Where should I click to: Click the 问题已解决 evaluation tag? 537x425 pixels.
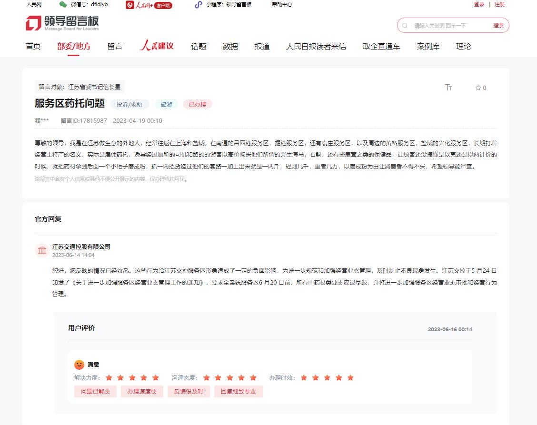(95, 391)
